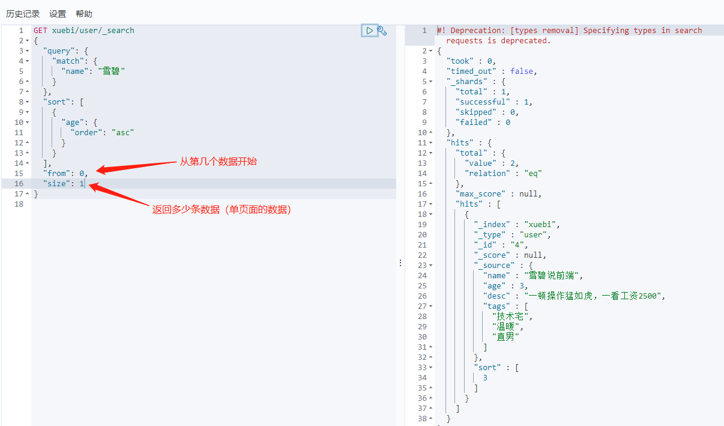The width and height of the screenshot is (724, 426).
Task: Click the "_index" : "xuebi" line
Action: [x=517, y=225]
